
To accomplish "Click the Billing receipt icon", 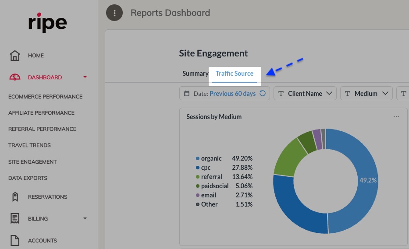I will (15, 218).
